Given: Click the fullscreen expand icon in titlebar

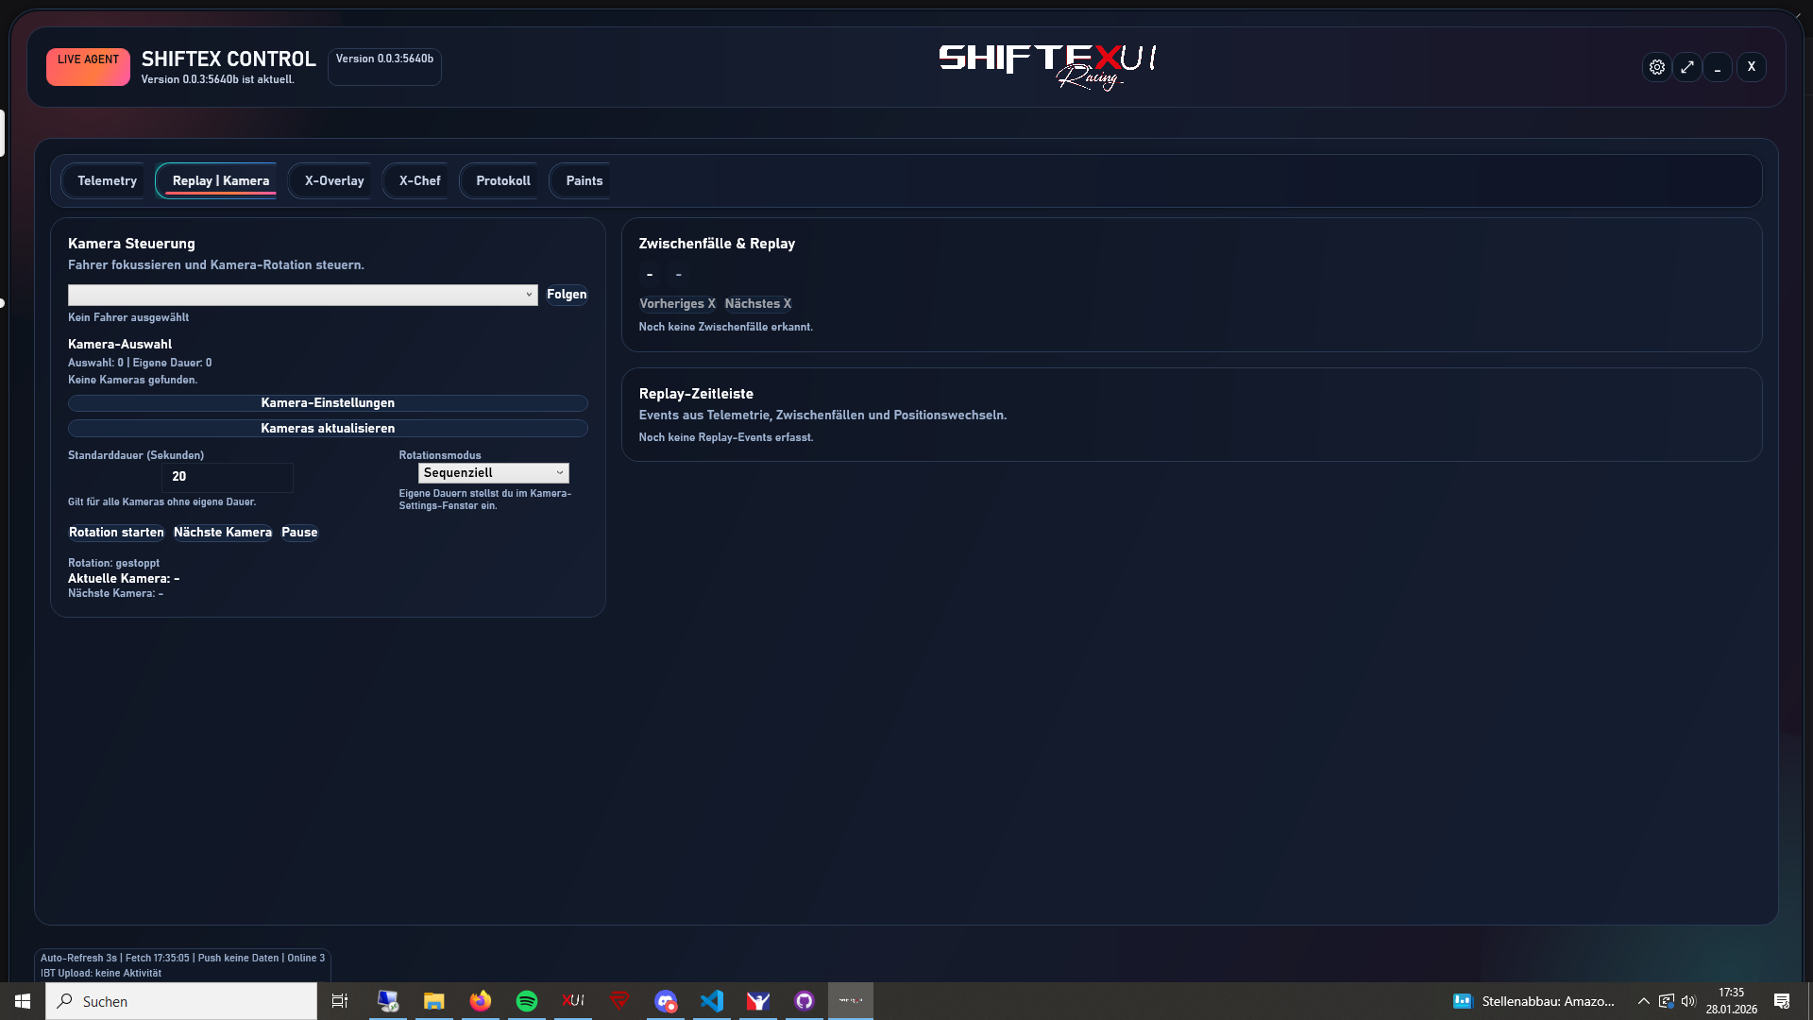Looking at the screenshot, I should click(x=1688, y=67).
